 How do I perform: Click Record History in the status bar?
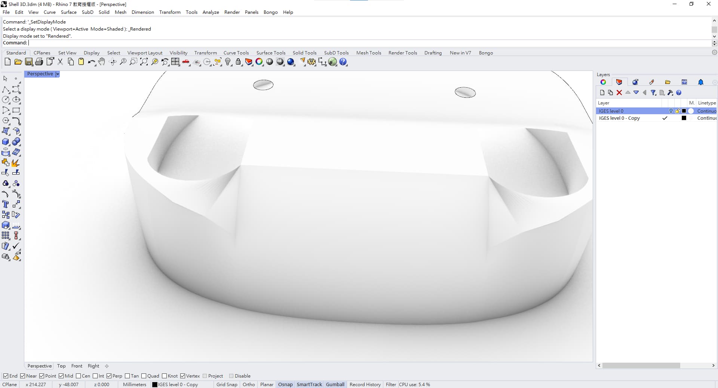coord(365,385)
